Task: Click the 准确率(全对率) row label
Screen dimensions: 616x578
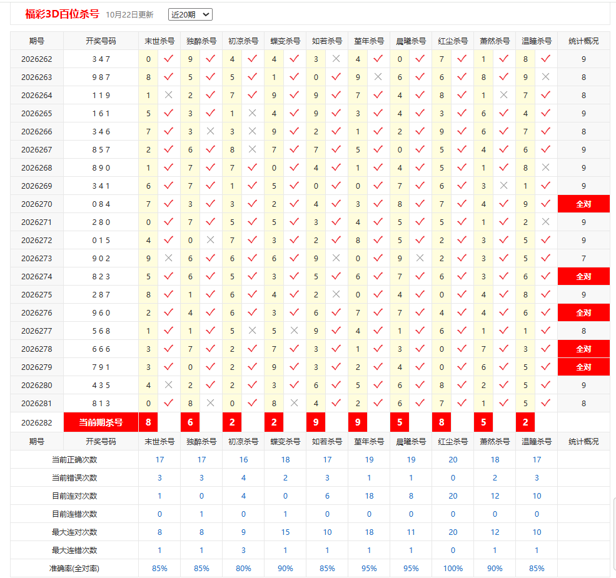Action: 74,568
